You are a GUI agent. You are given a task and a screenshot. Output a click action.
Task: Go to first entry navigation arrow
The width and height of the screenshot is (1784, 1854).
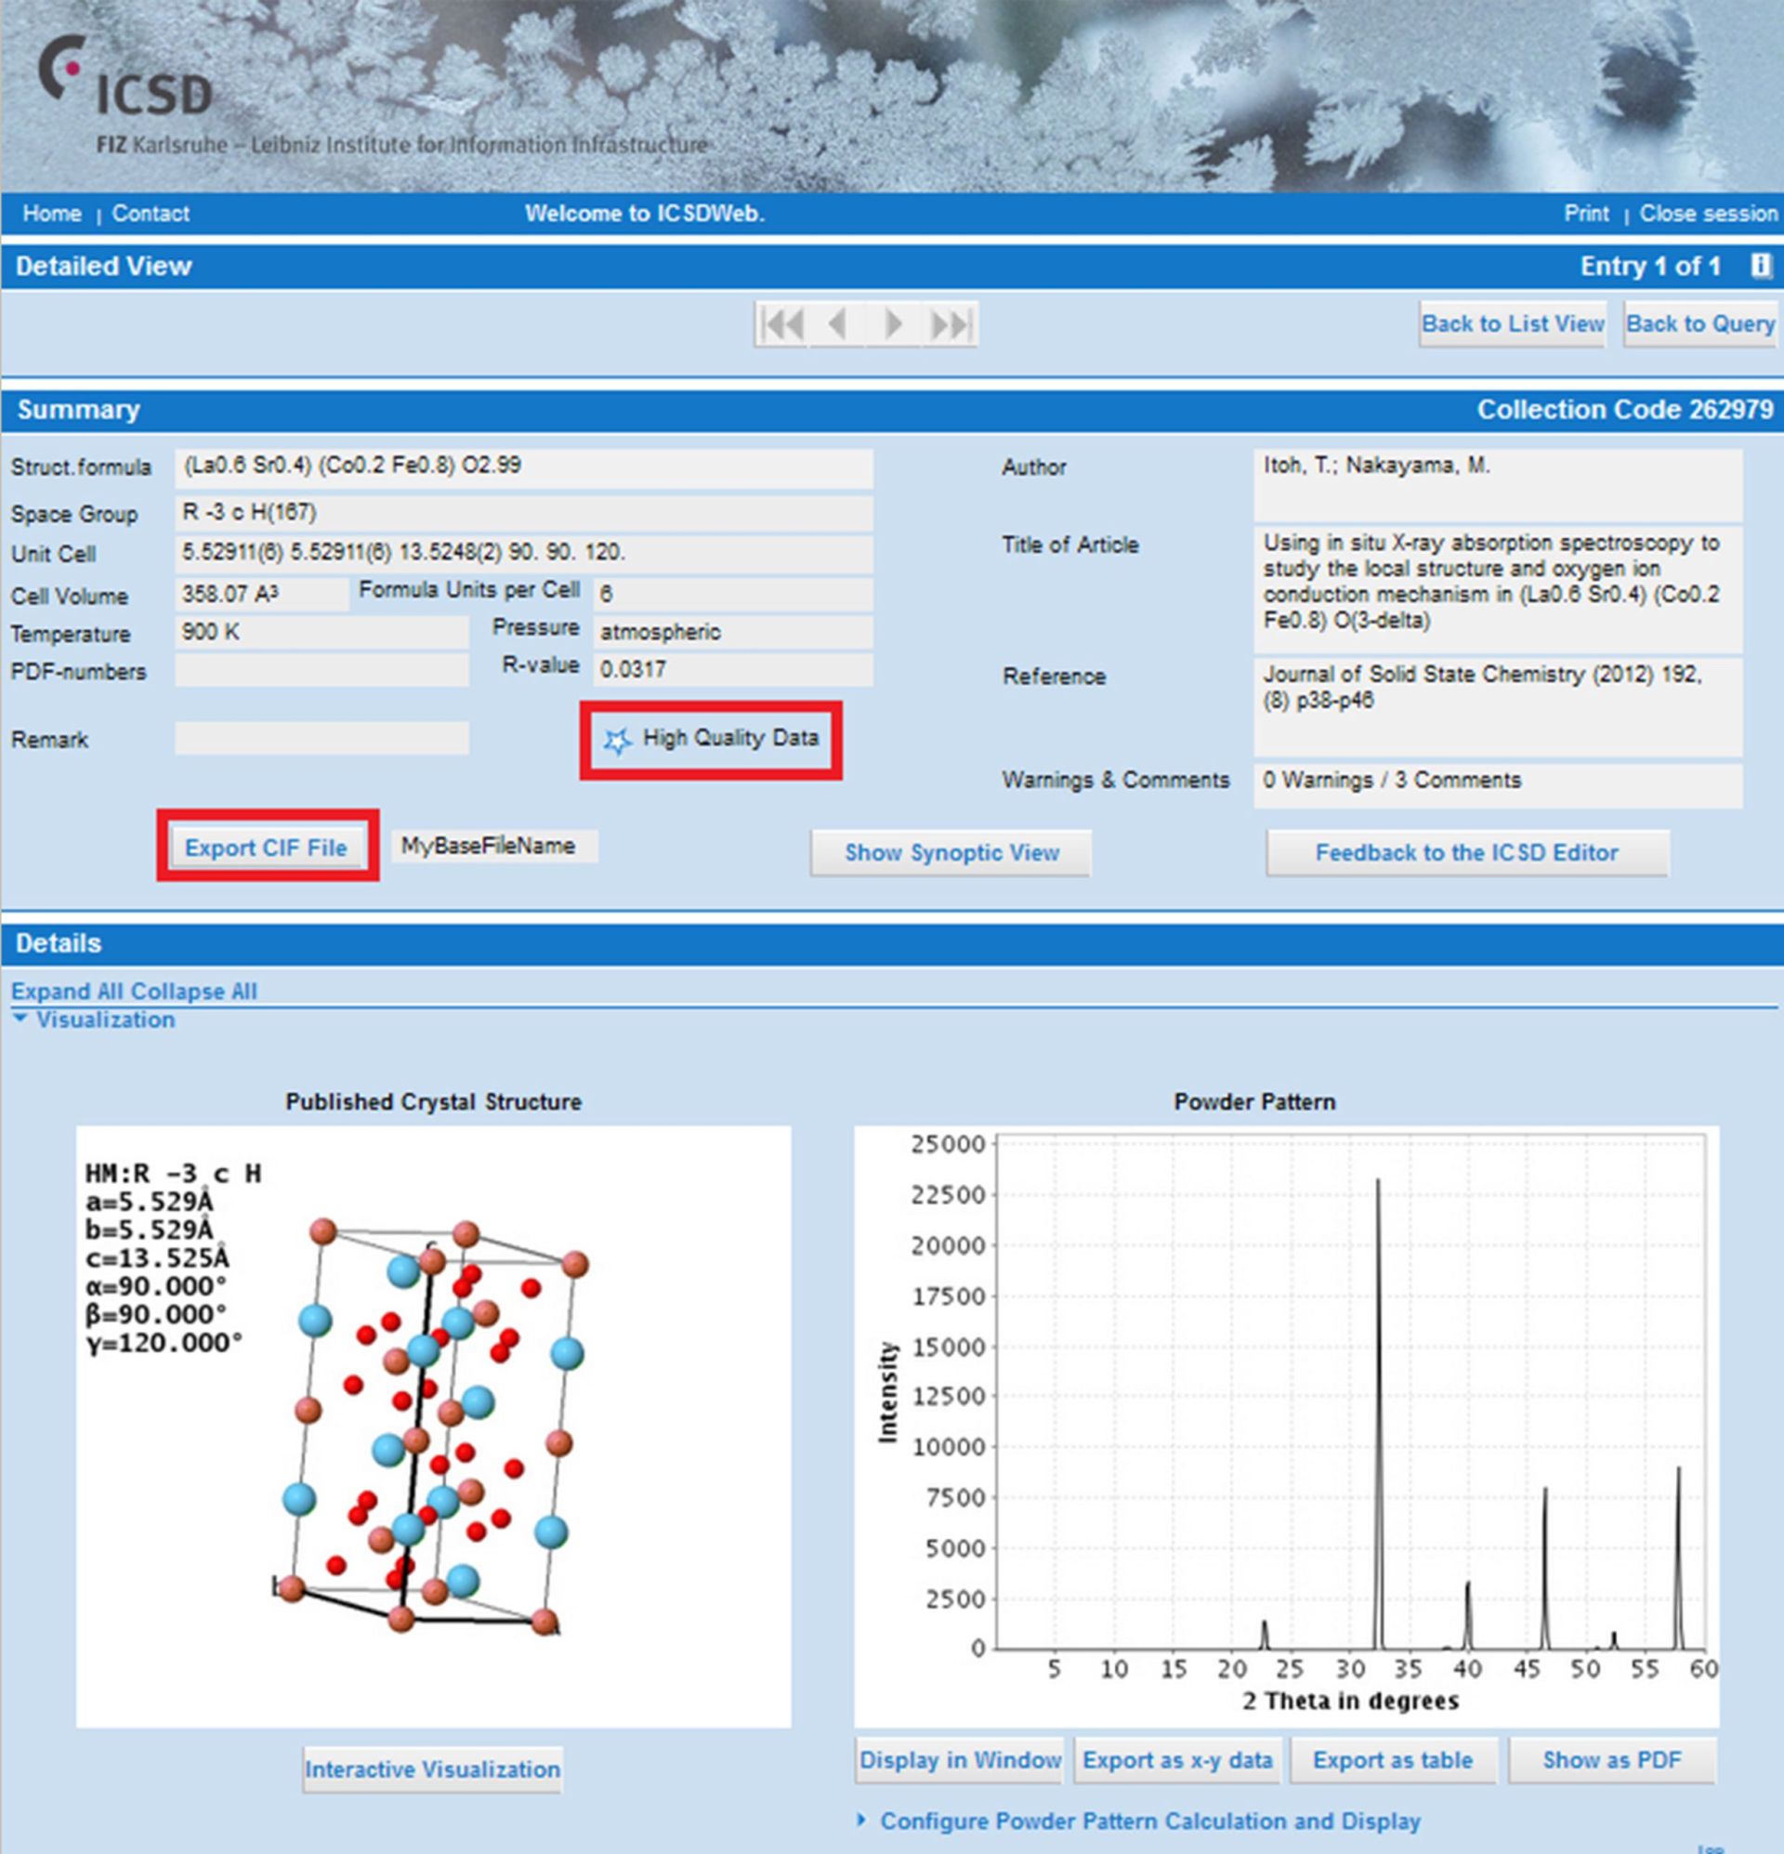pyautogui.click(x=782, y=324)
